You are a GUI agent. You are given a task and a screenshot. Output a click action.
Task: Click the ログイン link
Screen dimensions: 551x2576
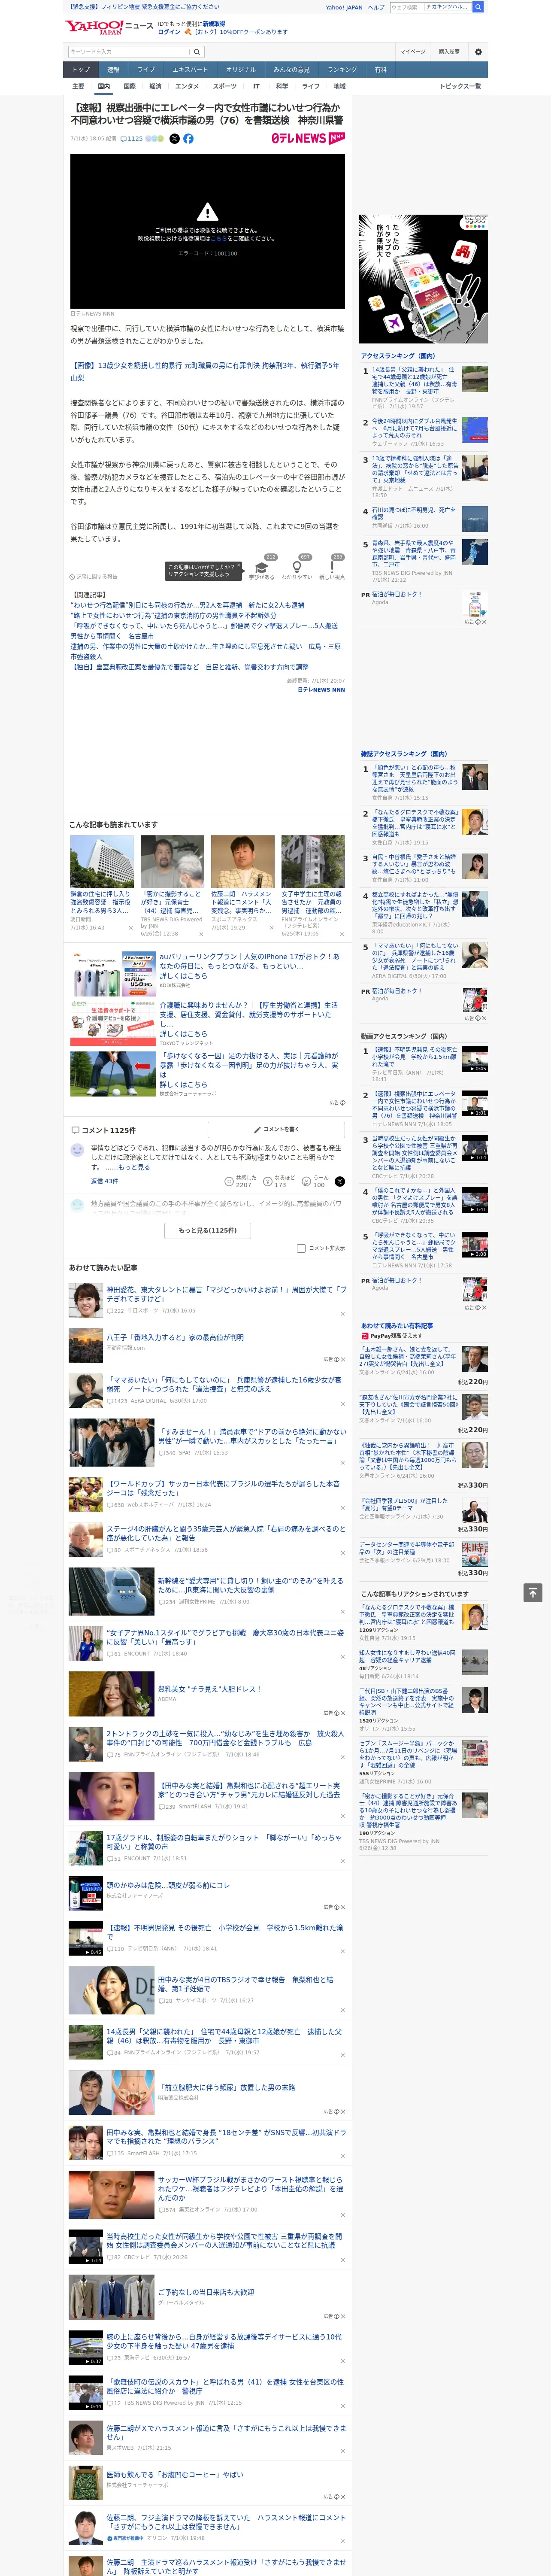tap(169, 32)
